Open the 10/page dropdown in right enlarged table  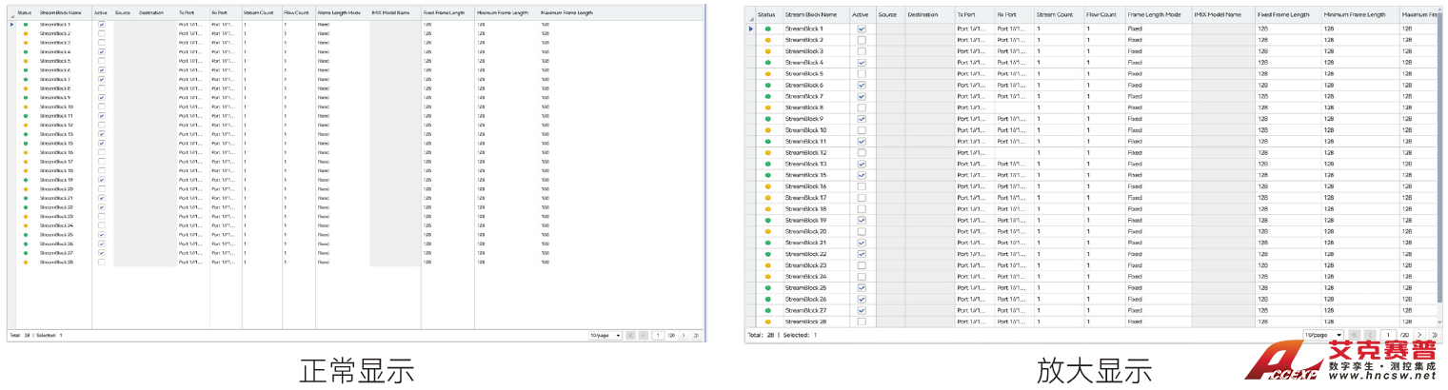pos(1322,336)
